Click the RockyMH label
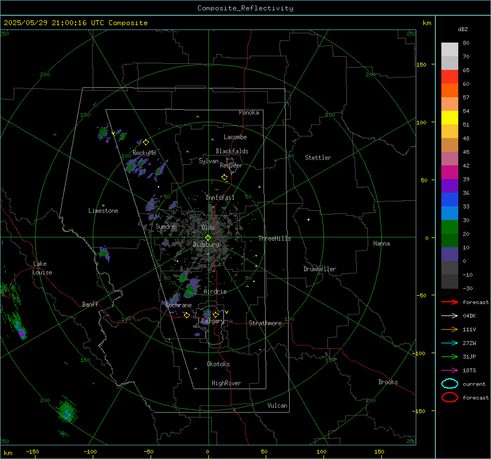The width and height of the screenshot is (491, 459). pyautogui.click(x=144, y=153)
